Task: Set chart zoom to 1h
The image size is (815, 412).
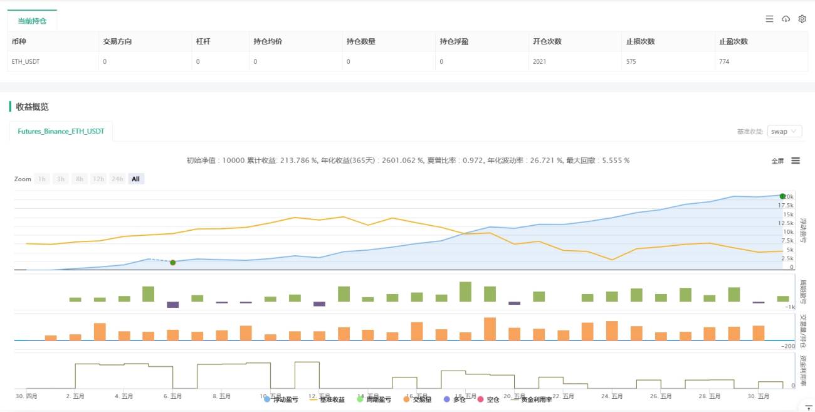Action: pos(42,179)
